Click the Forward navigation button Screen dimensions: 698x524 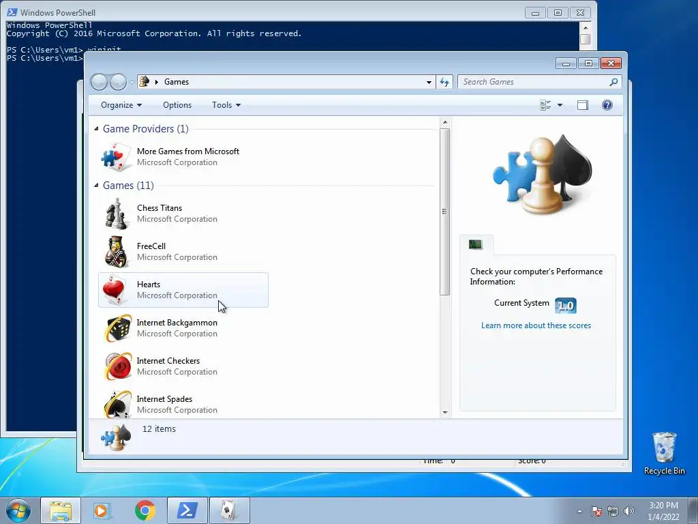pos(118,82)
